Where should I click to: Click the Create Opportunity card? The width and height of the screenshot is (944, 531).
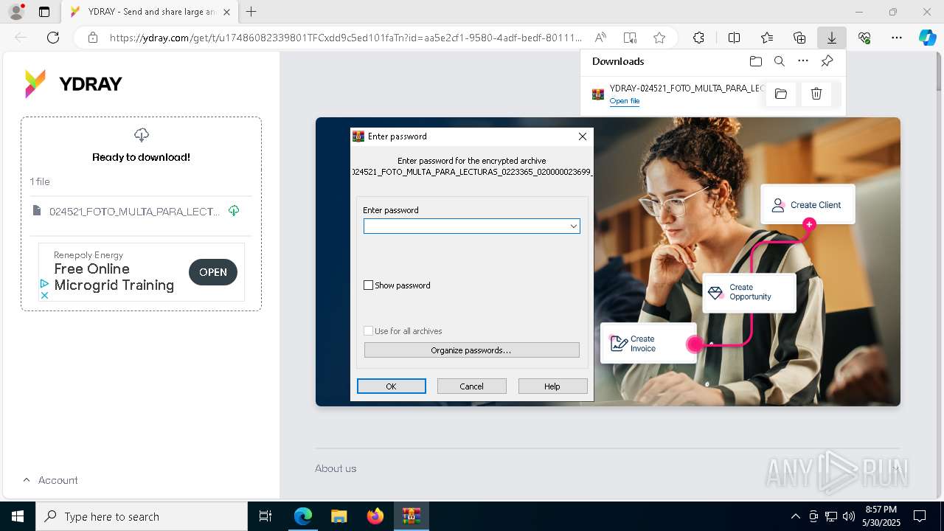[x=749, y=292]
